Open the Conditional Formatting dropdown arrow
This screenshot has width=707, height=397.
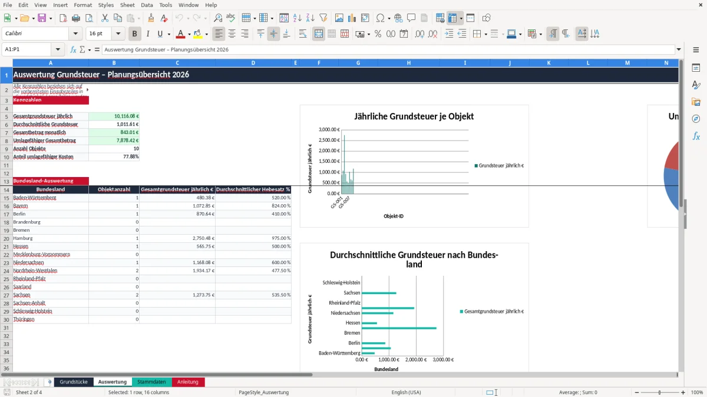540,34
